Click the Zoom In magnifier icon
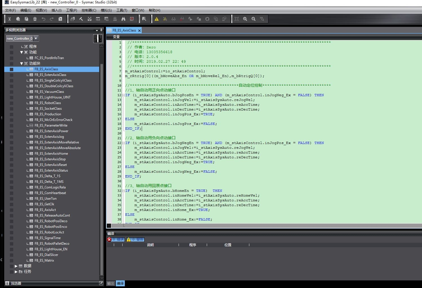The image size is (422, 288). 245,19
